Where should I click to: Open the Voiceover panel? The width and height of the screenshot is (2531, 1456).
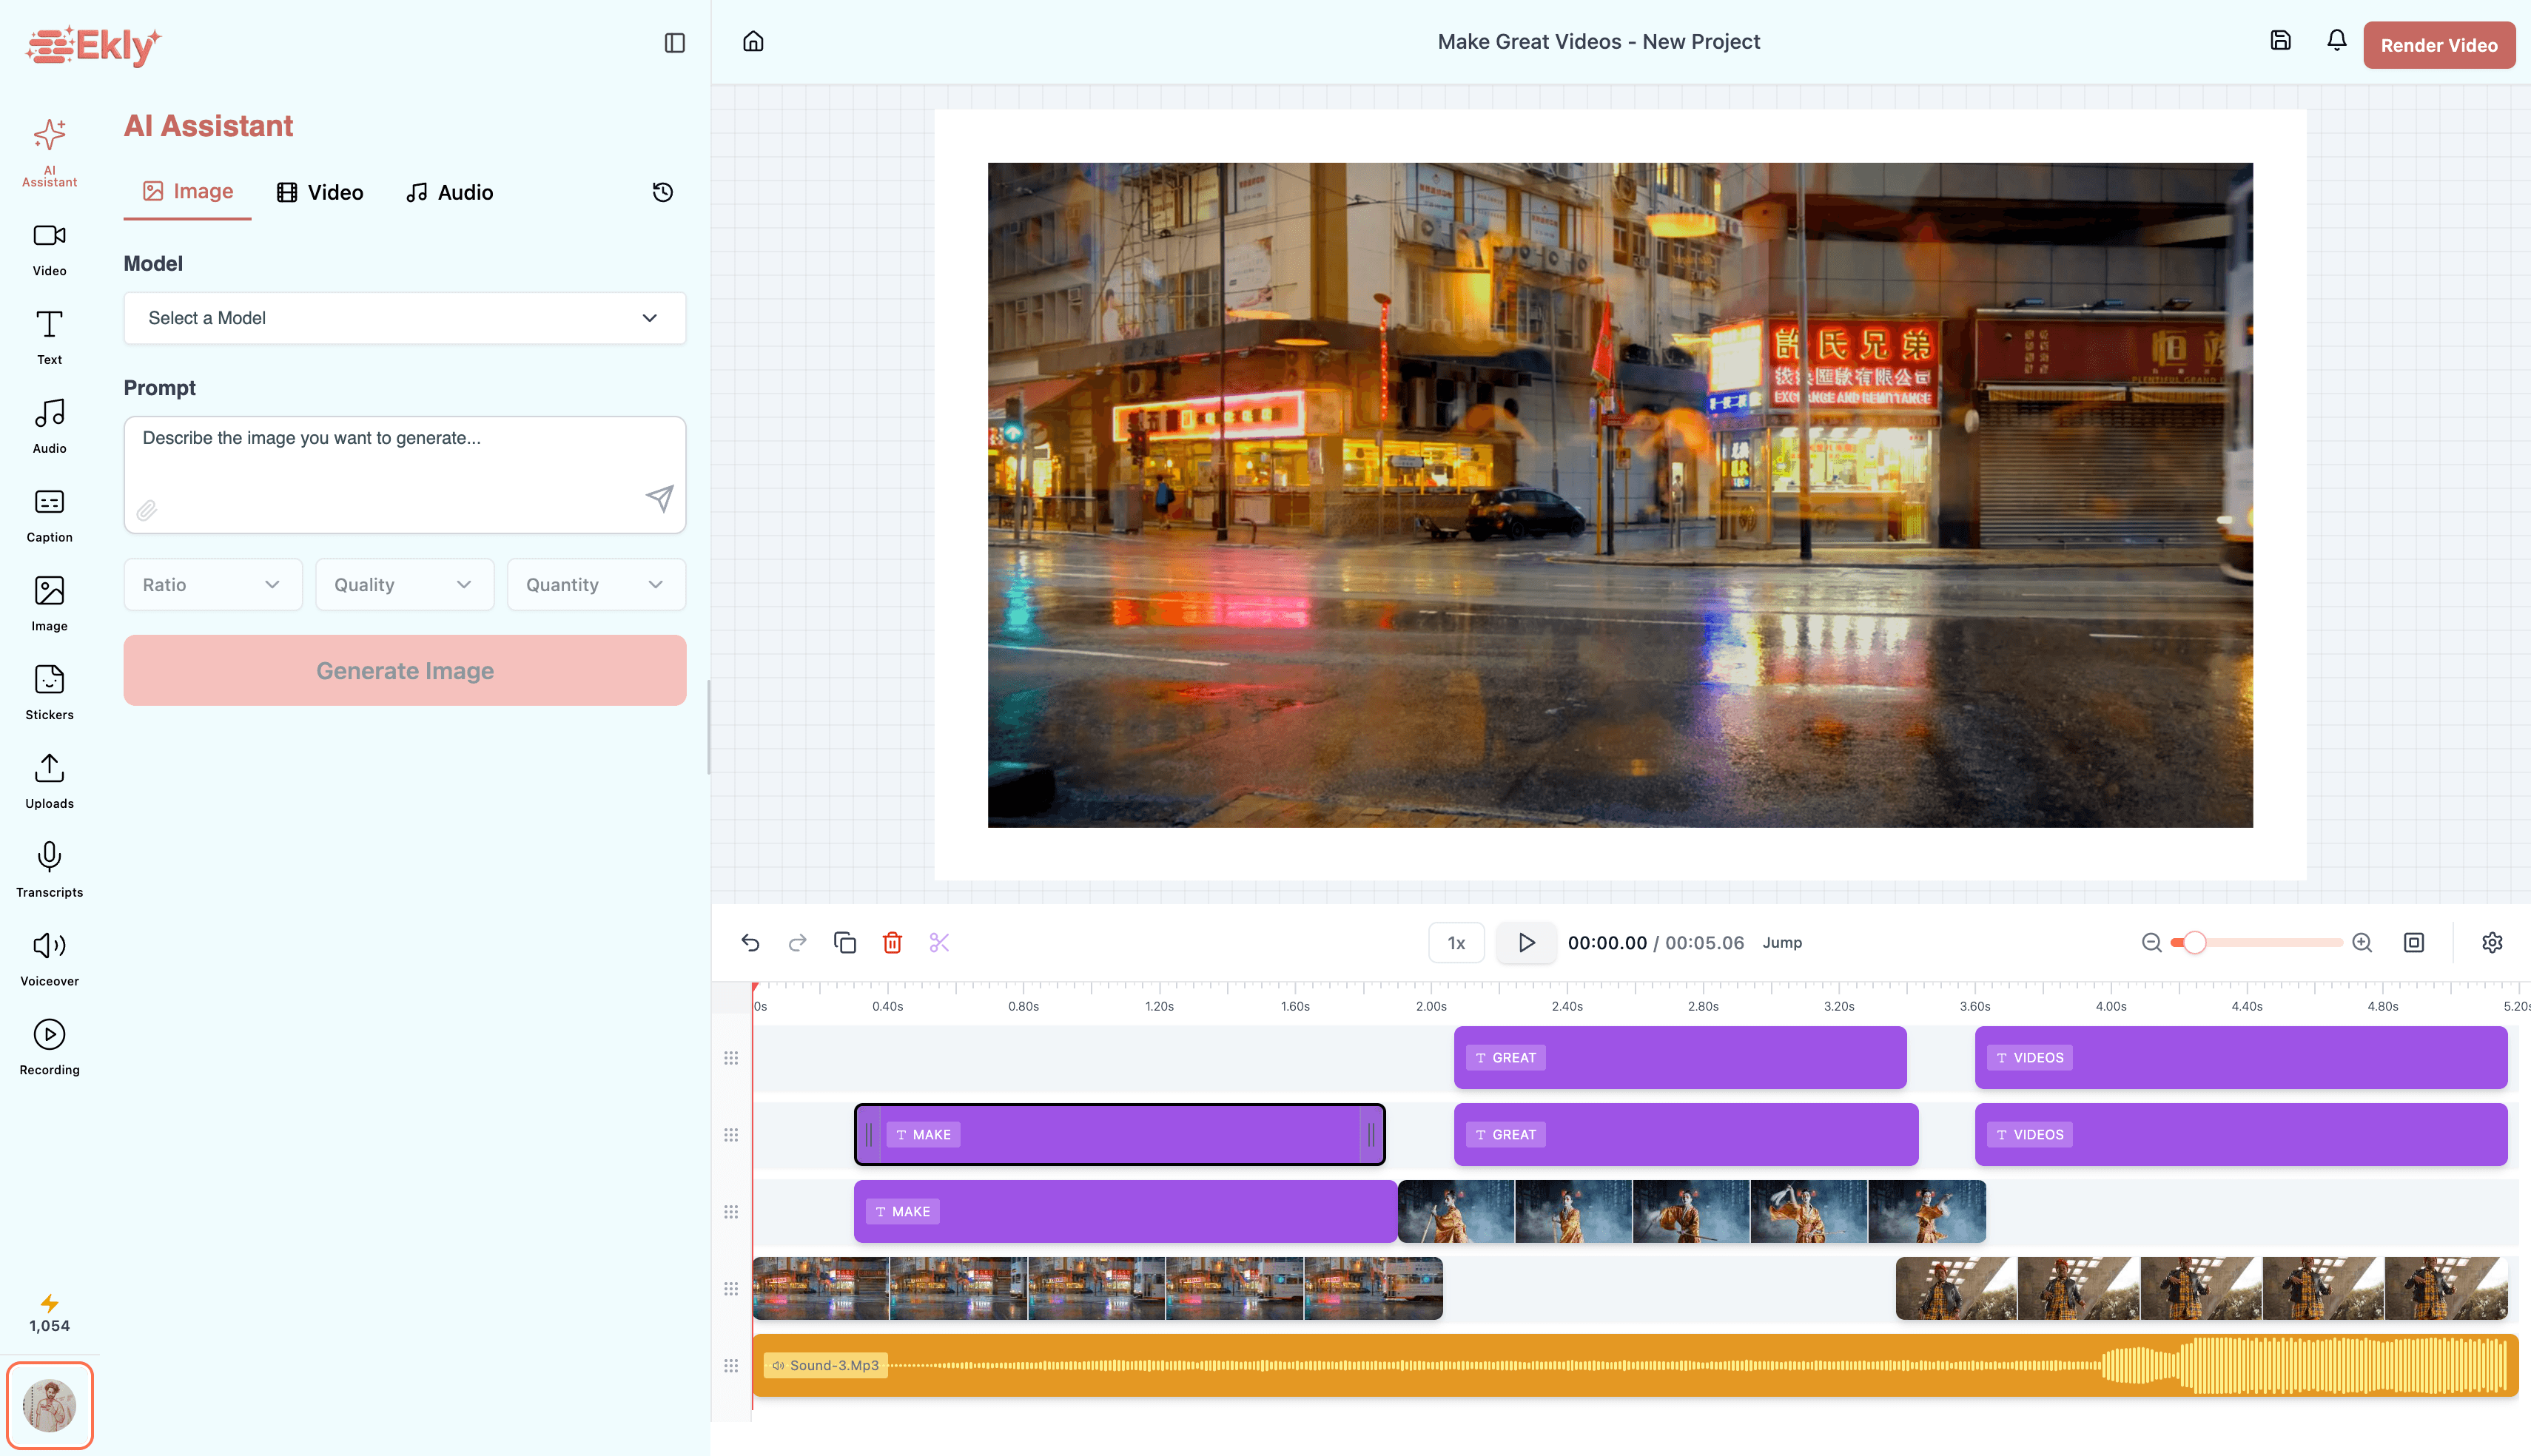[x=48, y=957]
